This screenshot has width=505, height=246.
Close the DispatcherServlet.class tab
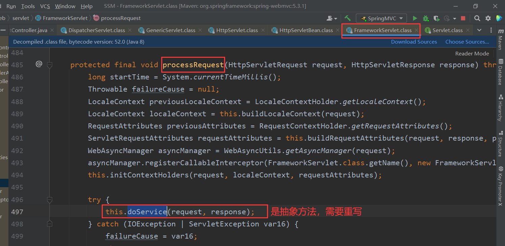click(x=130, y=30)
